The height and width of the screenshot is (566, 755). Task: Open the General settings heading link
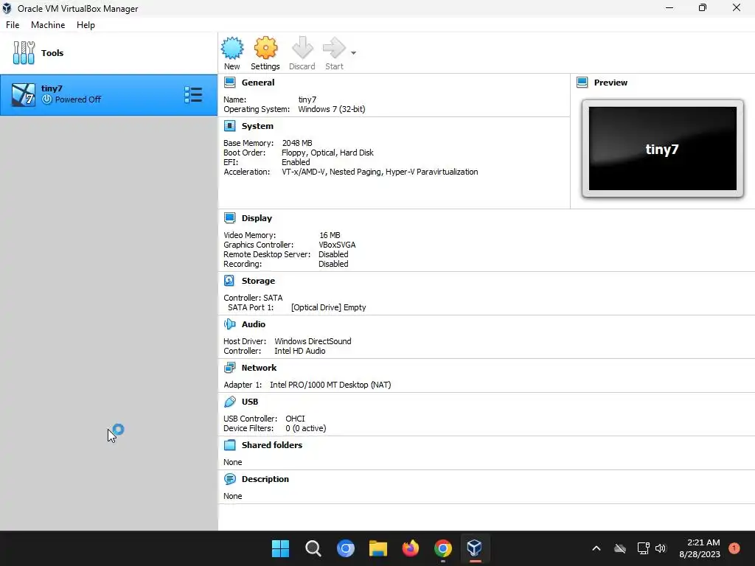(258, 83)
